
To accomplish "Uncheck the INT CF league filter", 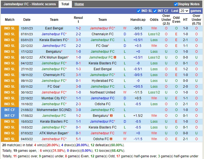I will click(x=155, y=11).
